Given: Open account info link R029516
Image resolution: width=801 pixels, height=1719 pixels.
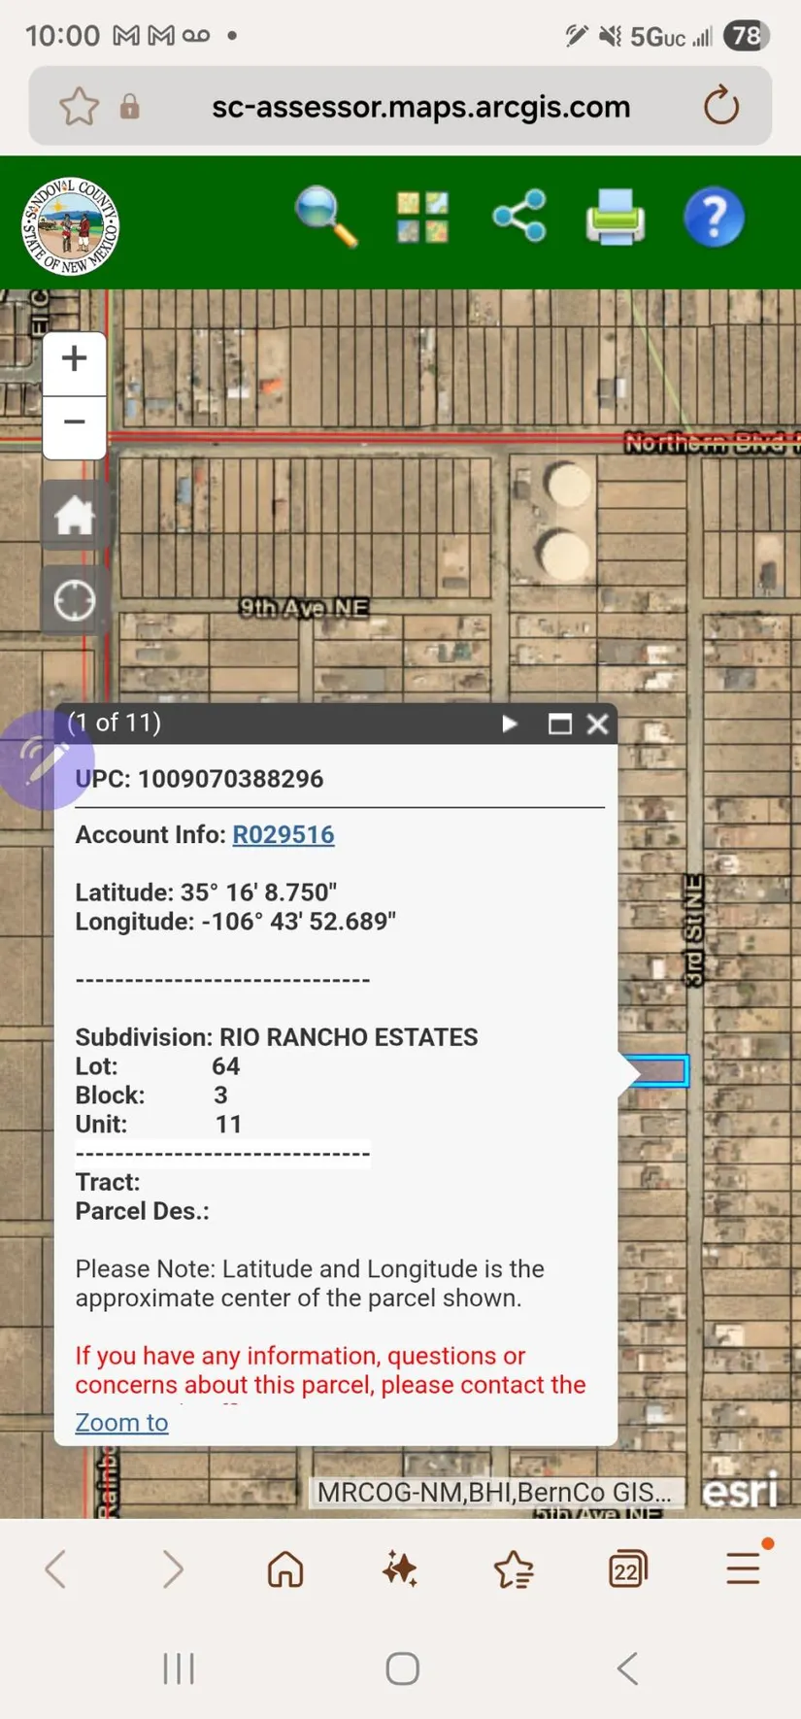Looking at the screenshot, I should tap(283, 834).
